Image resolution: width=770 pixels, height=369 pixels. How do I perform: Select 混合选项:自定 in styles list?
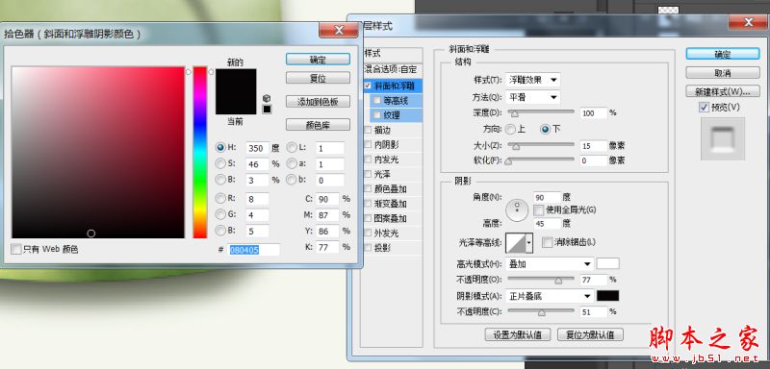coord(392,70)
